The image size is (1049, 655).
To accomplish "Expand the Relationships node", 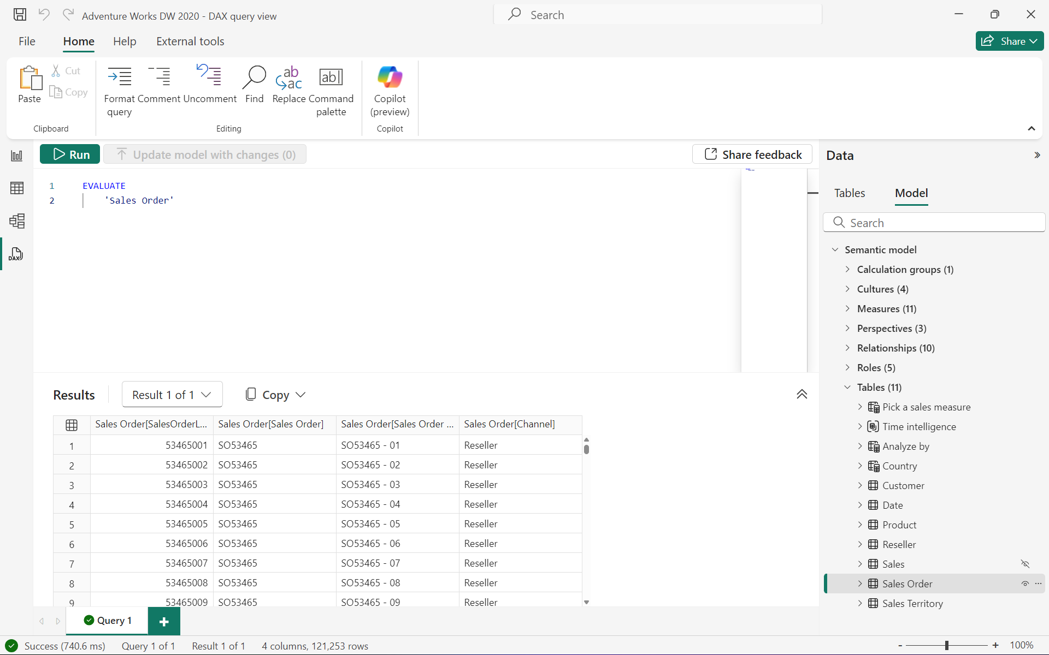I will [848, 348].
